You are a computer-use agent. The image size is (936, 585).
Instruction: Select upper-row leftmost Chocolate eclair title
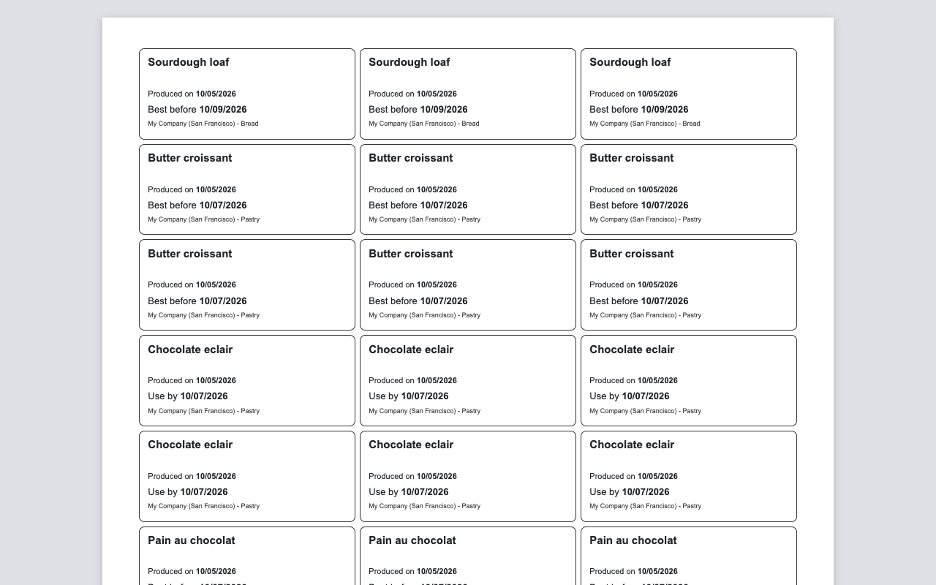click(x=190, y=350)
